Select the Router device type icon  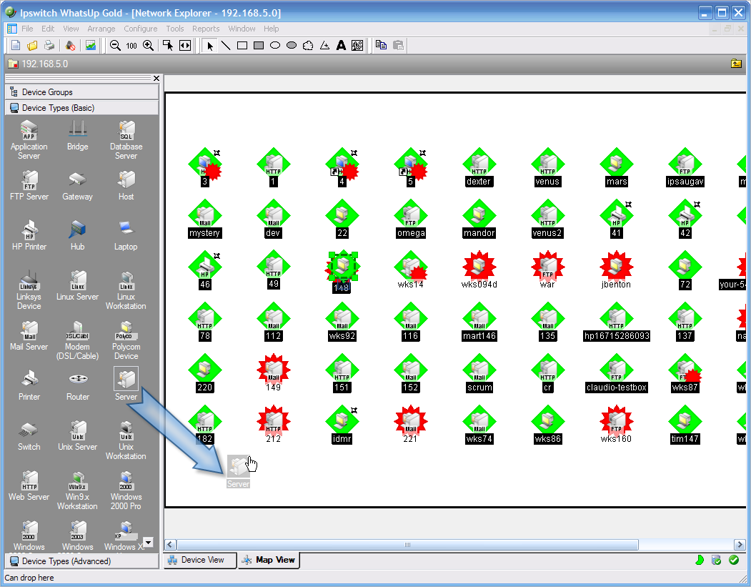pos(78,384)
